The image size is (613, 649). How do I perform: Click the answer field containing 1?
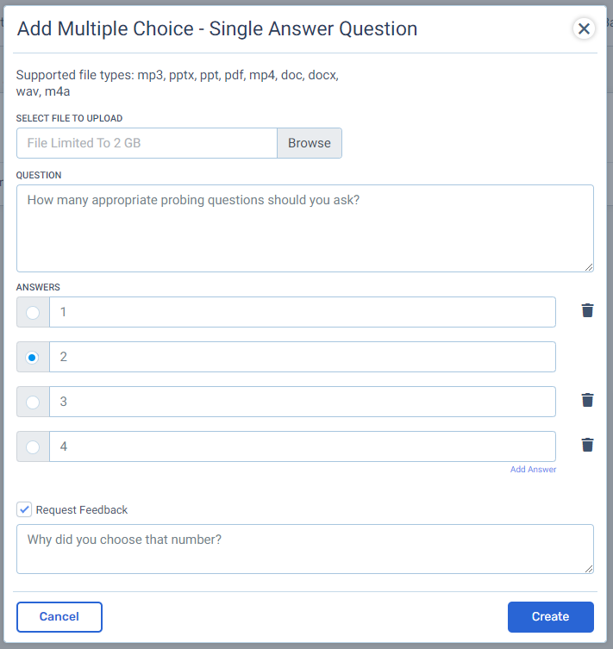click(303, 312)
